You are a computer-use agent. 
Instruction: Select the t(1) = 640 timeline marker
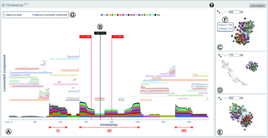85,37
